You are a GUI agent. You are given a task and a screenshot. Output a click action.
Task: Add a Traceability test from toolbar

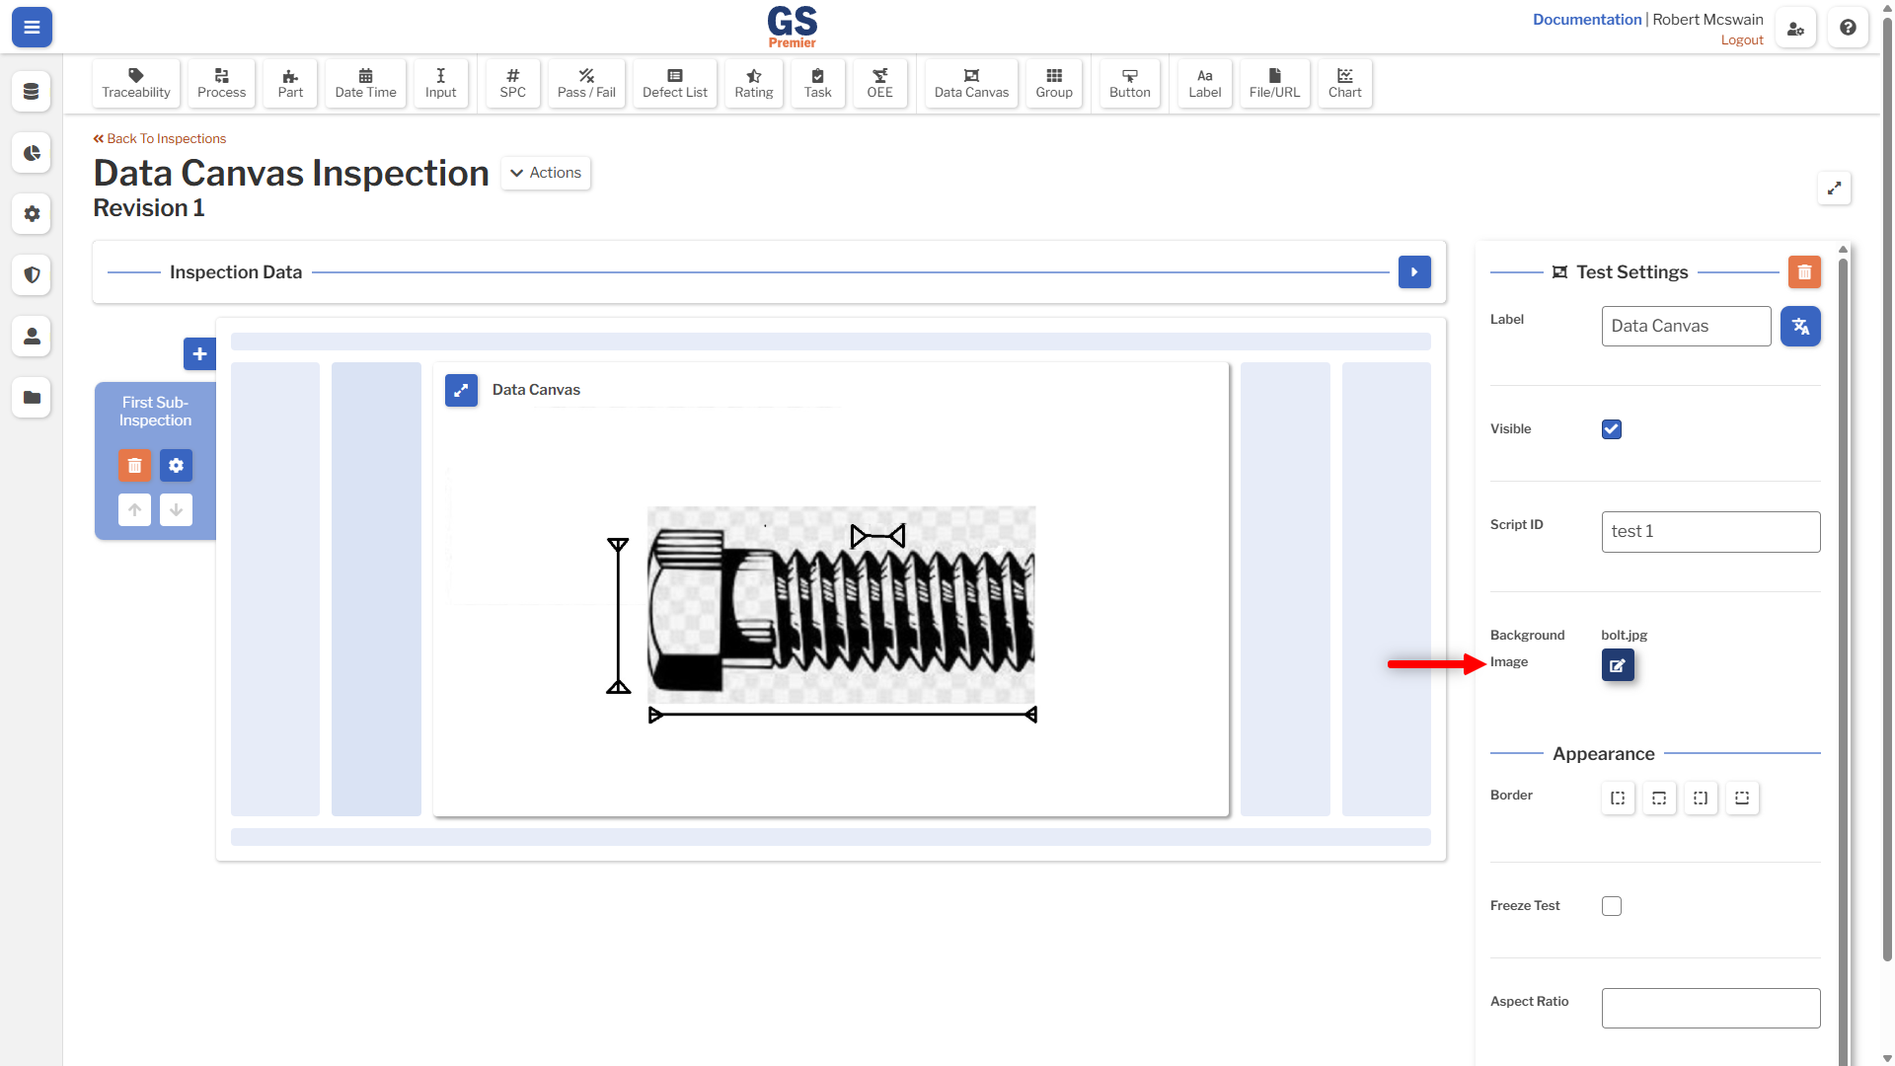(136, 83)
